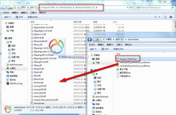Open 帮助(H) menu in Navicat Premium 12 window
The image size is (176, 115).
tap(42, 13)
